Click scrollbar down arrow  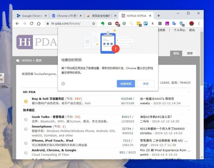pyautogui.click(x=202, y=157)
